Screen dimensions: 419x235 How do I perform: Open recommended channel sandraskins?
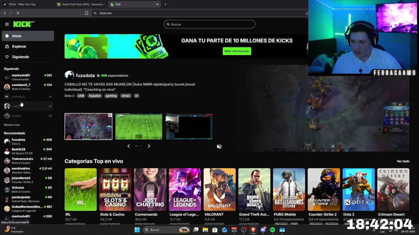click(x=28, y=170)
